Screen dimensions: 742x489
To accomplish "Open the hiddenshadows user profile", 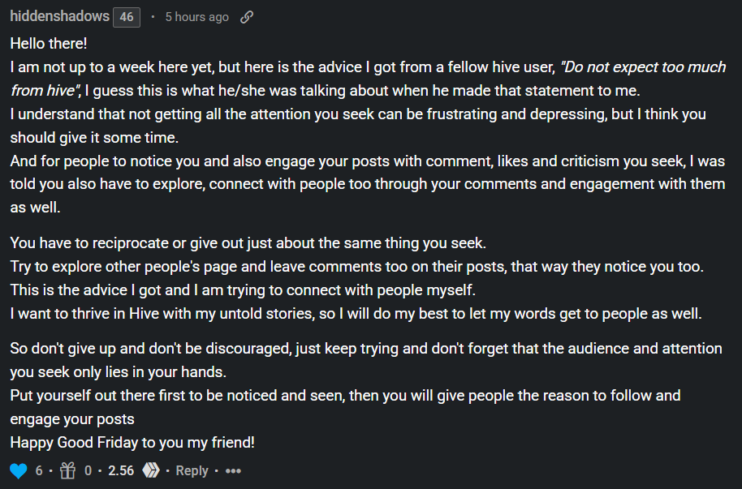I will click(59, 16).
